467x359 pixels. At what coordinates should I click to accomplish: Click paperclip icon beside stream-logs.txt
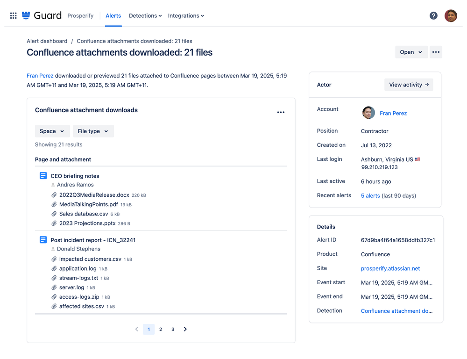[54, 278]
